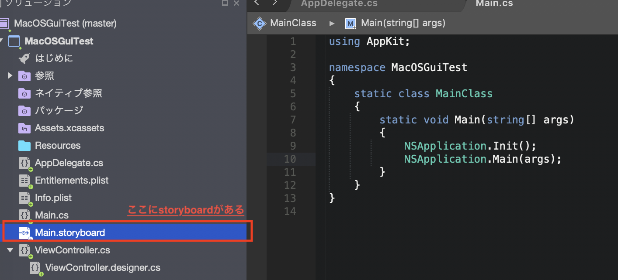Click the パッケージ folder icon

24,111
